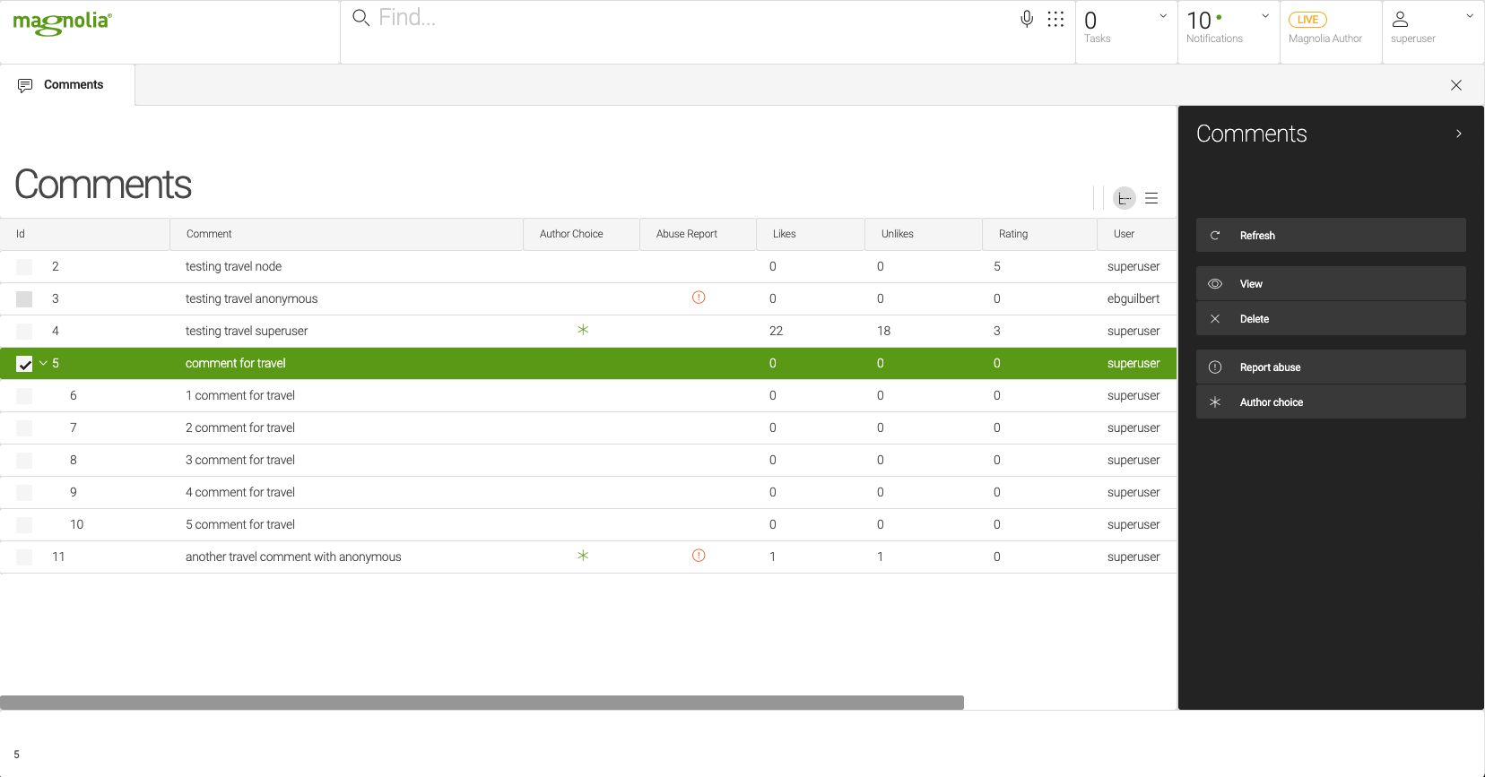Open the superuser account dropdown
Screen dimensions: 1485x777
point(1469,16)
